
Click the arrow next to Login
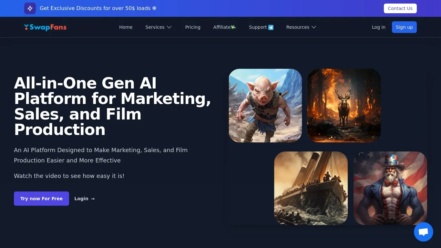(x=93, y=199)
